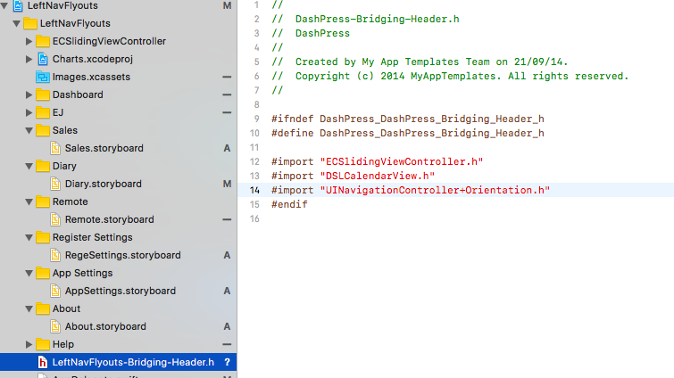Image resolution: width=674 pixels, height=378 pixels.
Task: Click the About.storyboard file icon
Action: [54, 326]
